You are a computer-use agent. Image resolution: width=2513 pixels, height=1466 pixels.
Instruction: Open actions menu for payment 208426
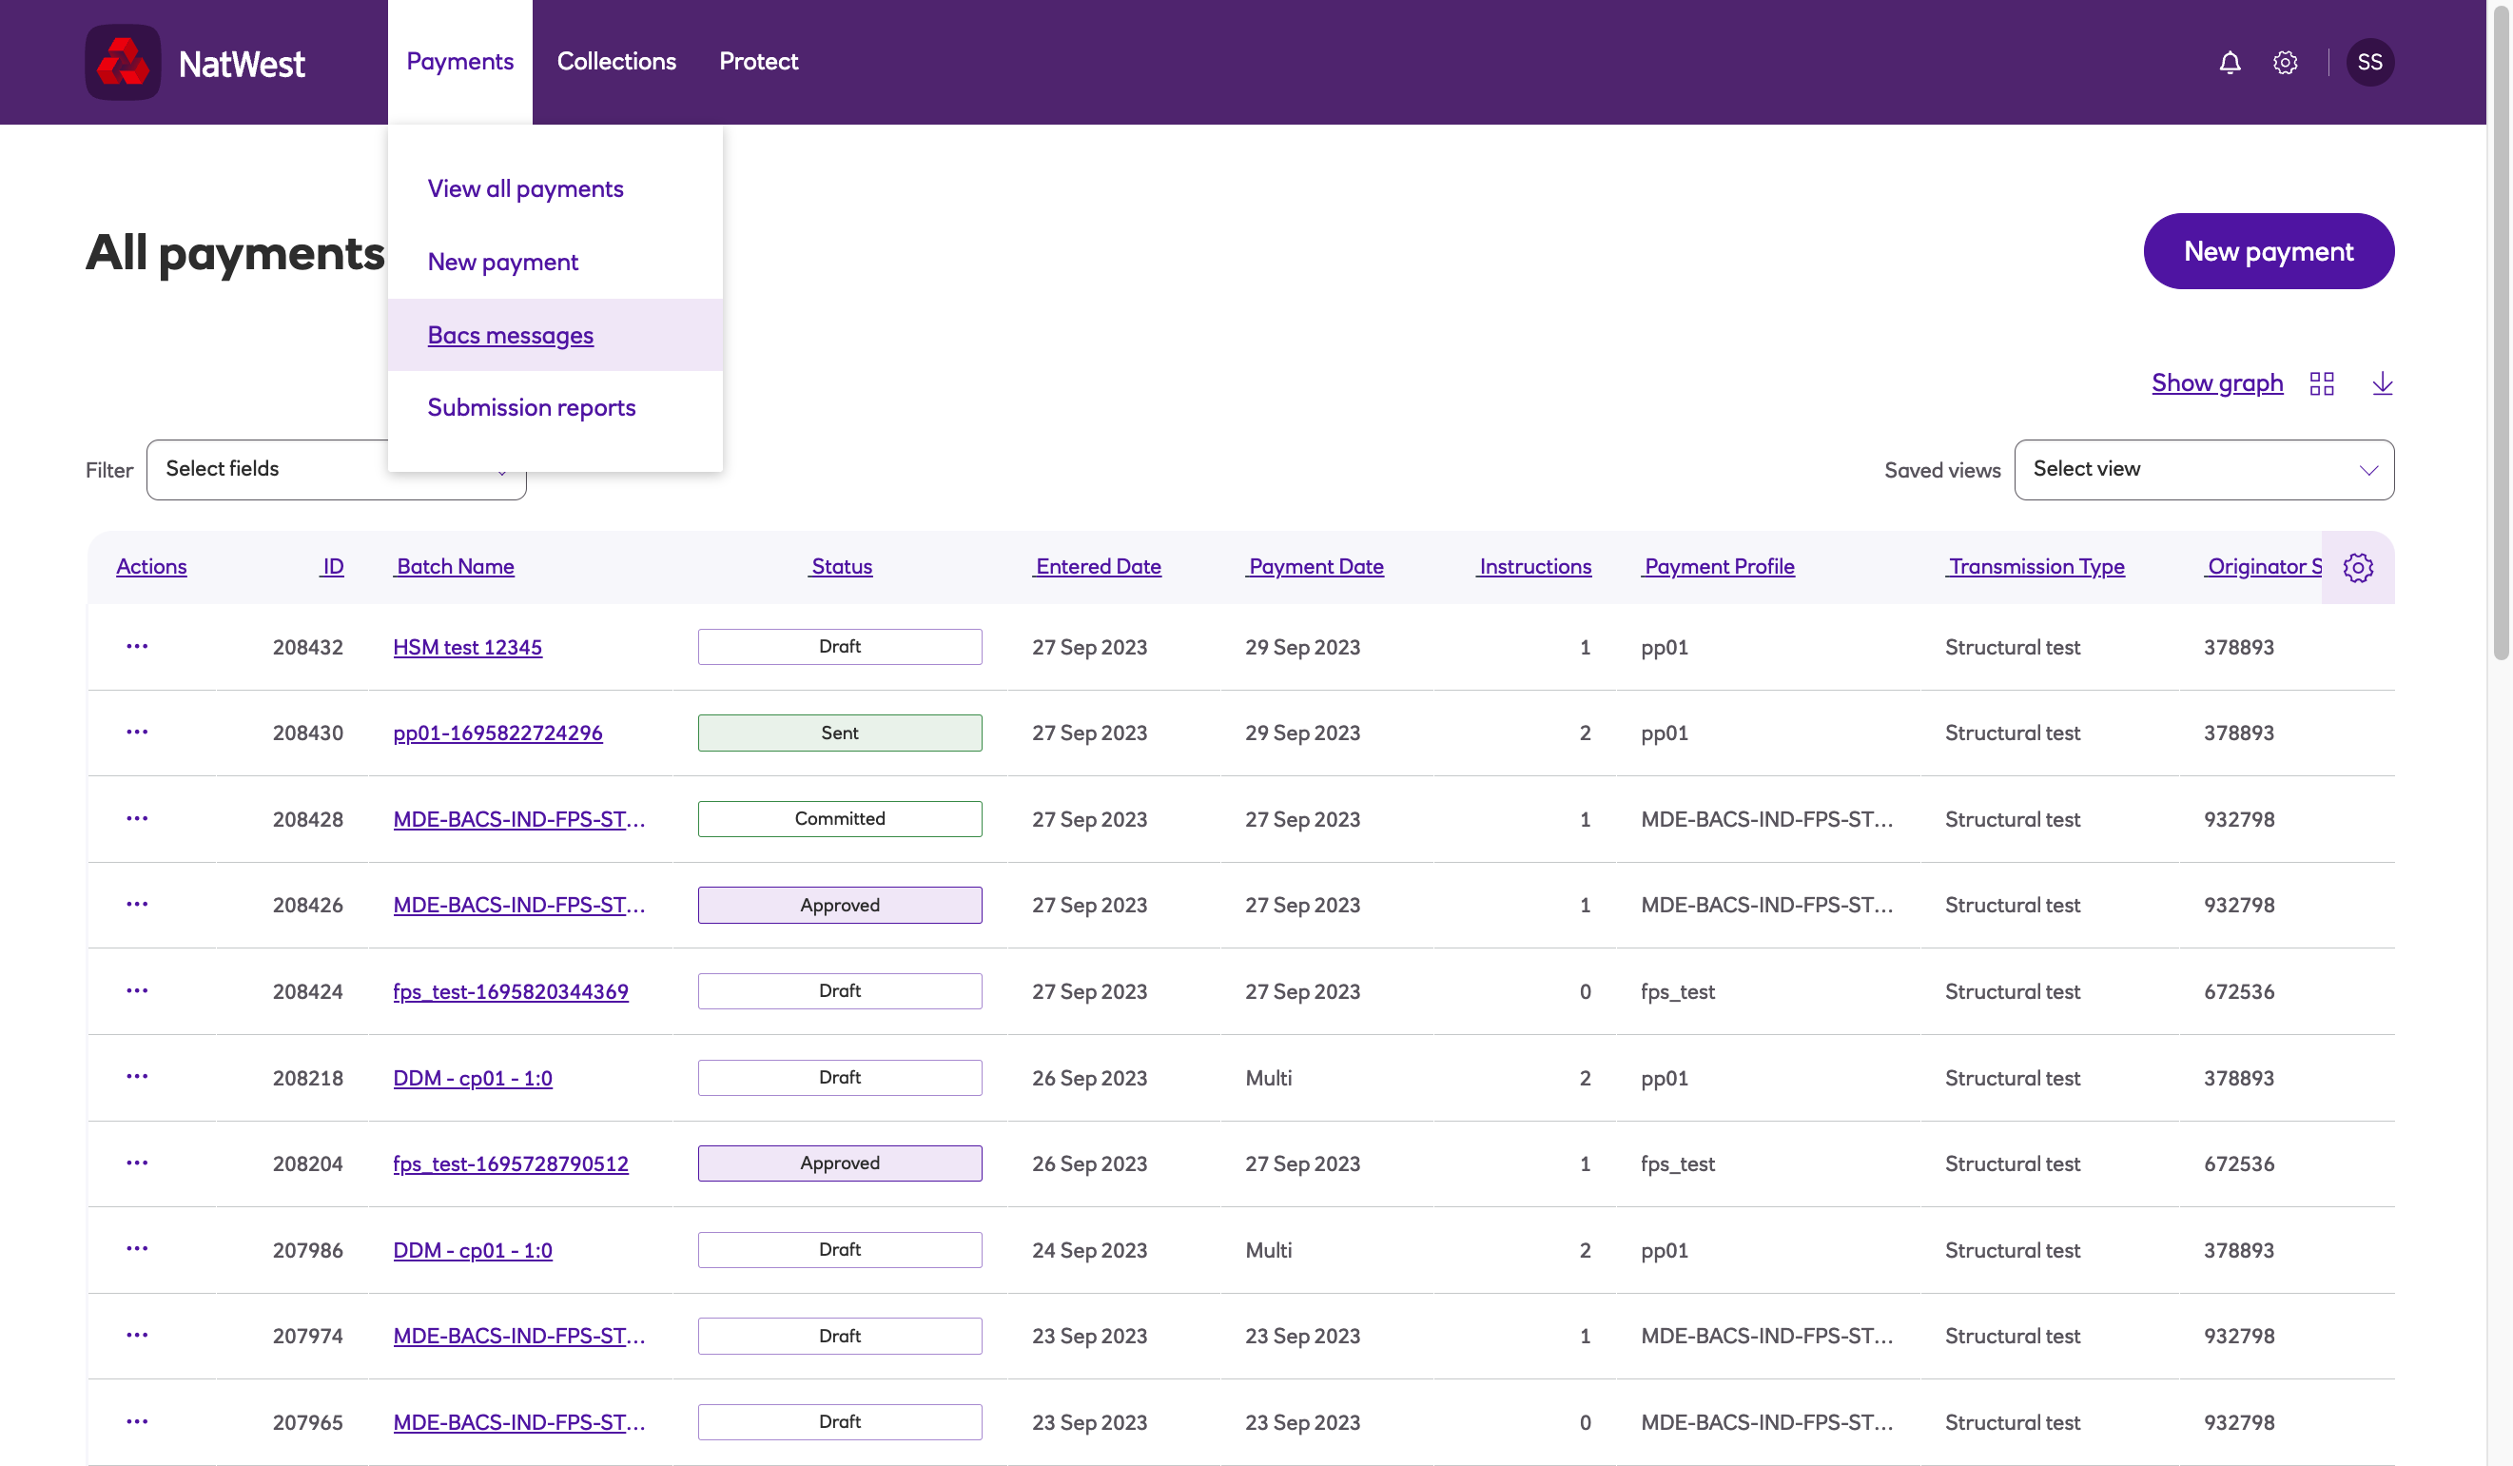(x=138, y=905)
